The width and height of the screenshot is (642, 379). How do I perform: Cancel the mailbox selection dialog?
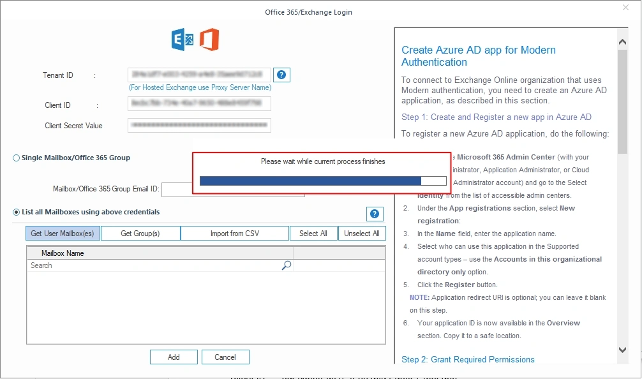coord(225,357)
